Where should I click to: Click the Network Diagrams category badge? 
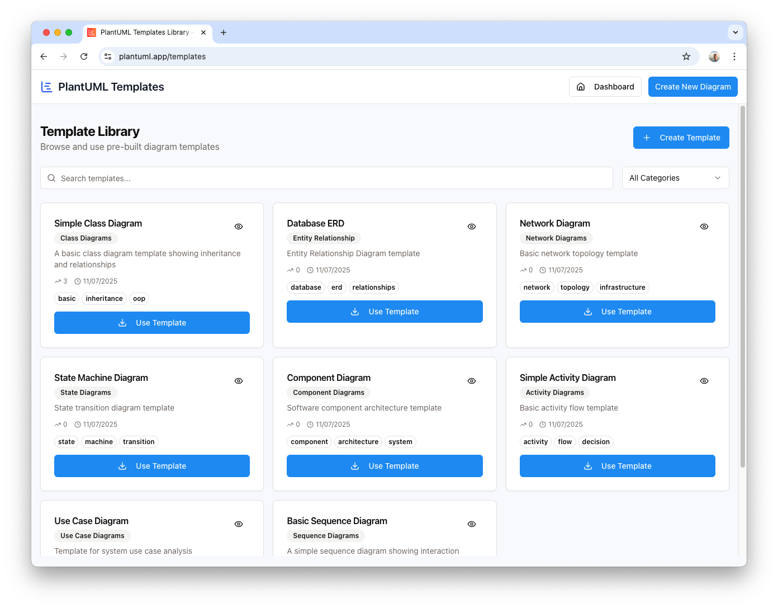coord(556,238)
